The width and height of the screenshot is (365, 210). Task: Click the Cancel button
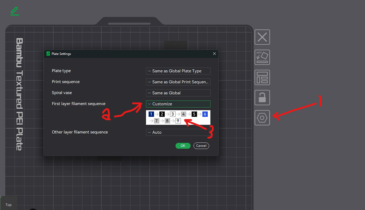tap(201, 146)
